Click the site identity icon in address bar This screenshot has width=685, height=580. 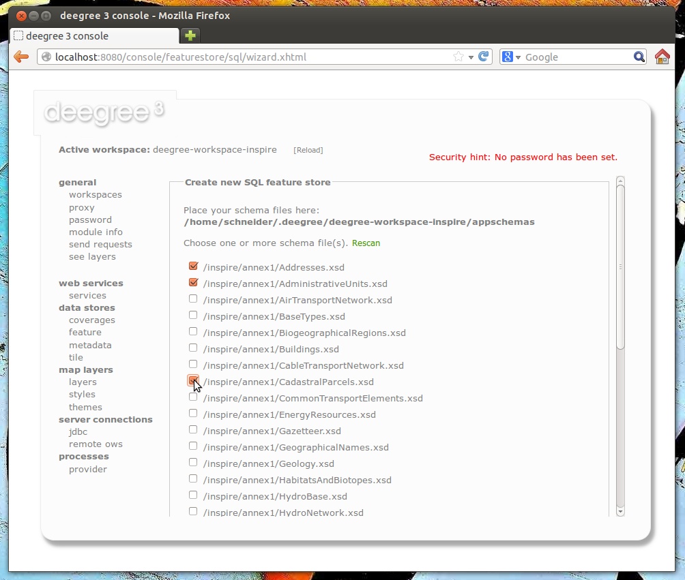(45, 57)
